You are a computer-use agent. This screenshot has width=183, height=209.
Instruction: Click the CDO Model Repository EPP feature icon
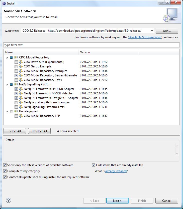pos(21,116)
